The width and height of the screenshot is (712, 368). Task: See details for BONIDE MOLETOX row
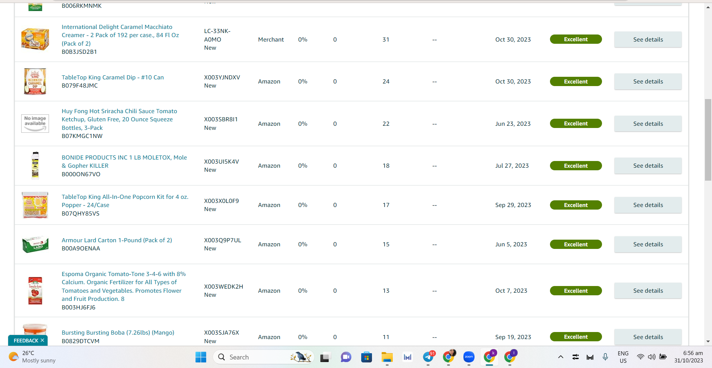pyautogui.click(x=648, y=165)
